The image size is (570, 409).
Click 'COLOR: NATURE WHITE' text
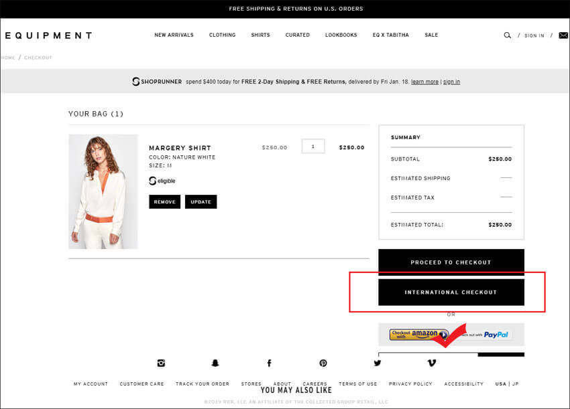[x=182, y=157]
